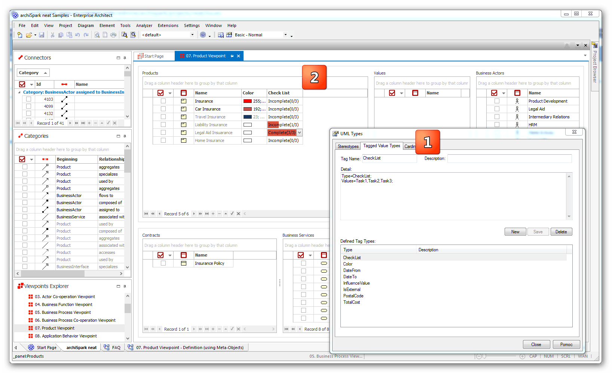612x373 pixels.
Task: Tick the checkbox for connector 4103
Action: tap(28, 99)
